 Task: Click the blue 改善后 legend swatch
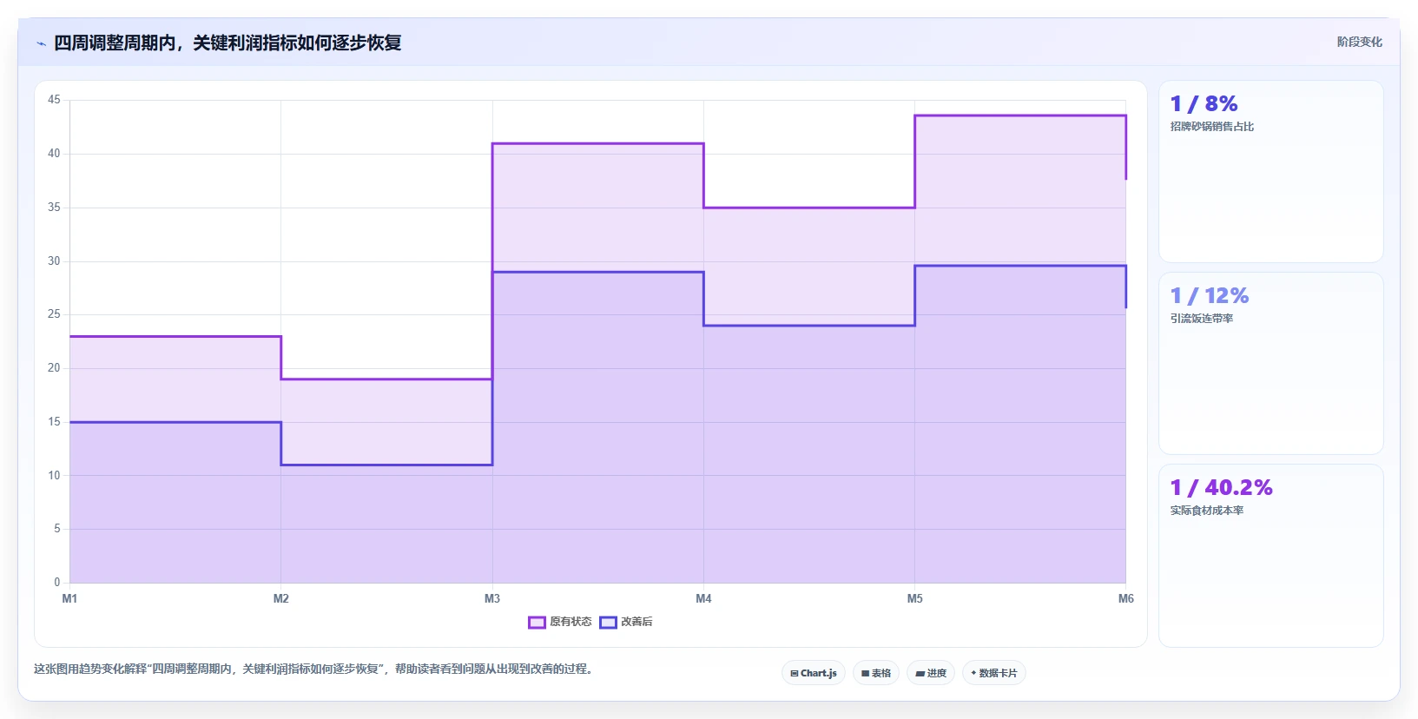pyautogui.click(x=608, y=622)
